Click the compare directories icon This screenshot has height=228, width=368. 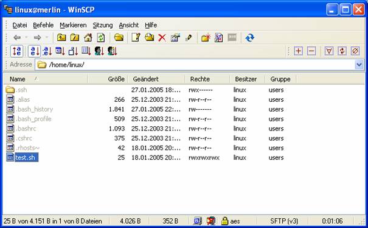click(219, 38)
